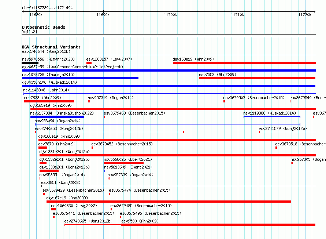Click the red nsv5668025 variant bar
This screenshot has width=326, height=239.
click(124, 163)
